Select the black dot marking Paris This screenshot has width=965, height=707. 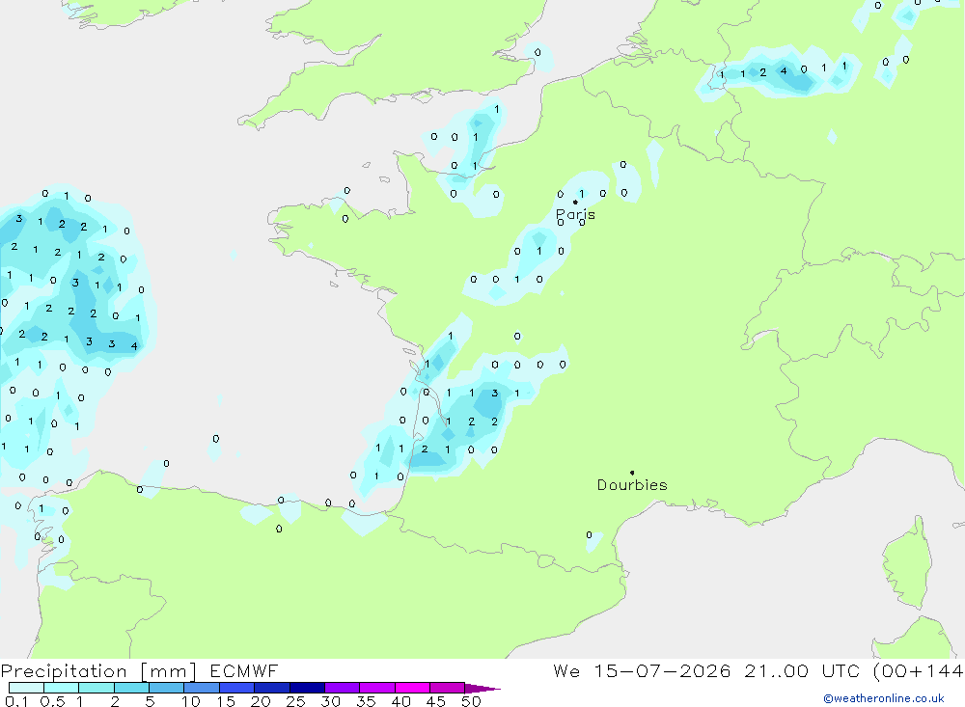(x=575, y=202)
